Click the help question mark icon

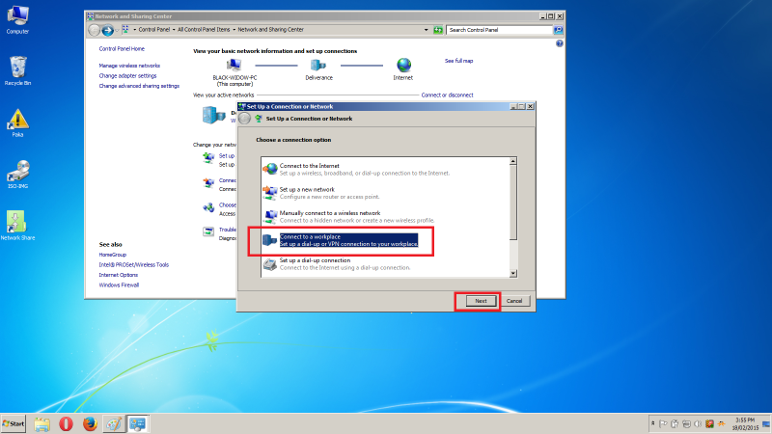coord(560,44)
